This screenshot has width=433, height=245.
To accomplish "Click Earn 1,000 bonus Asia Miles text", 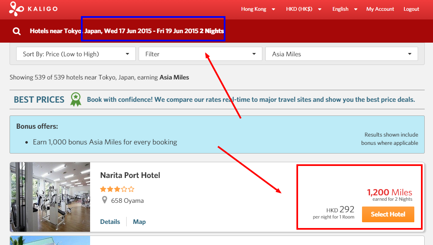I will point(105,142).
